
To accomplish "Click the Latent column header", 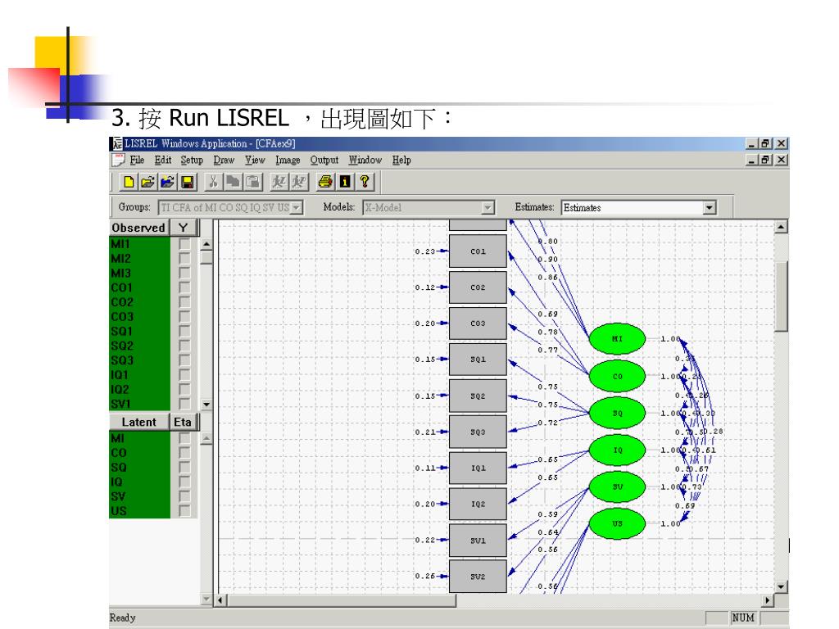I will (x=139, y=422).
